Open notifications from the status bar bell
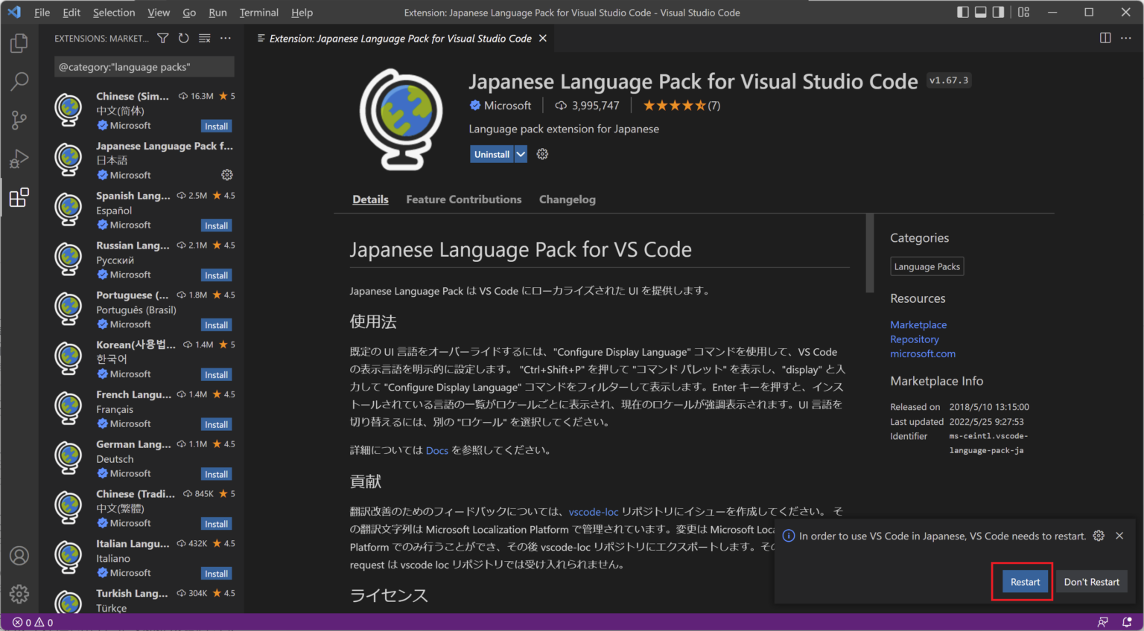Image resolution: width=1144 pixels, height=631 pixels. 1127,622
